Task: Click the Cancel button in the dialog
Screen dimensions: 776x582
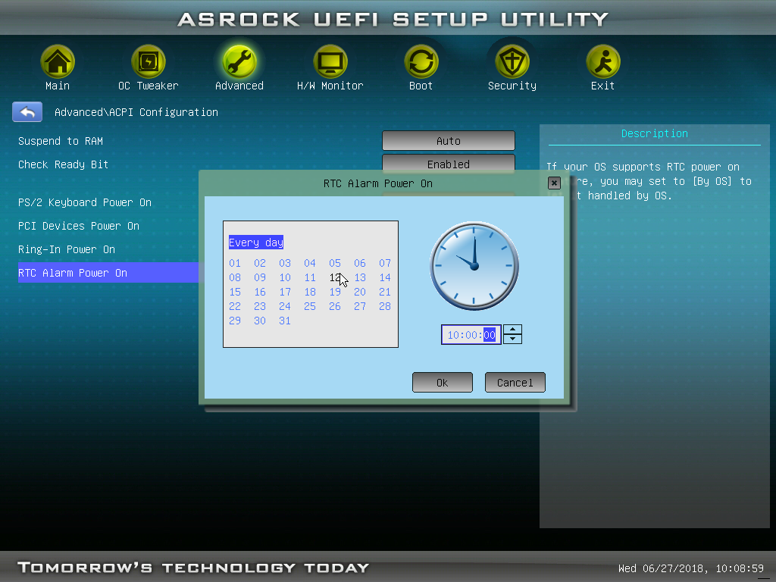Action: click(515, 382)
